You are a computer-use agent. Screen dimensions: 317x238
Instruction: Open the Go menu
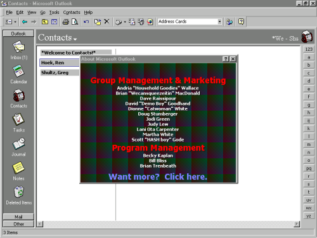tap(42, 13)
